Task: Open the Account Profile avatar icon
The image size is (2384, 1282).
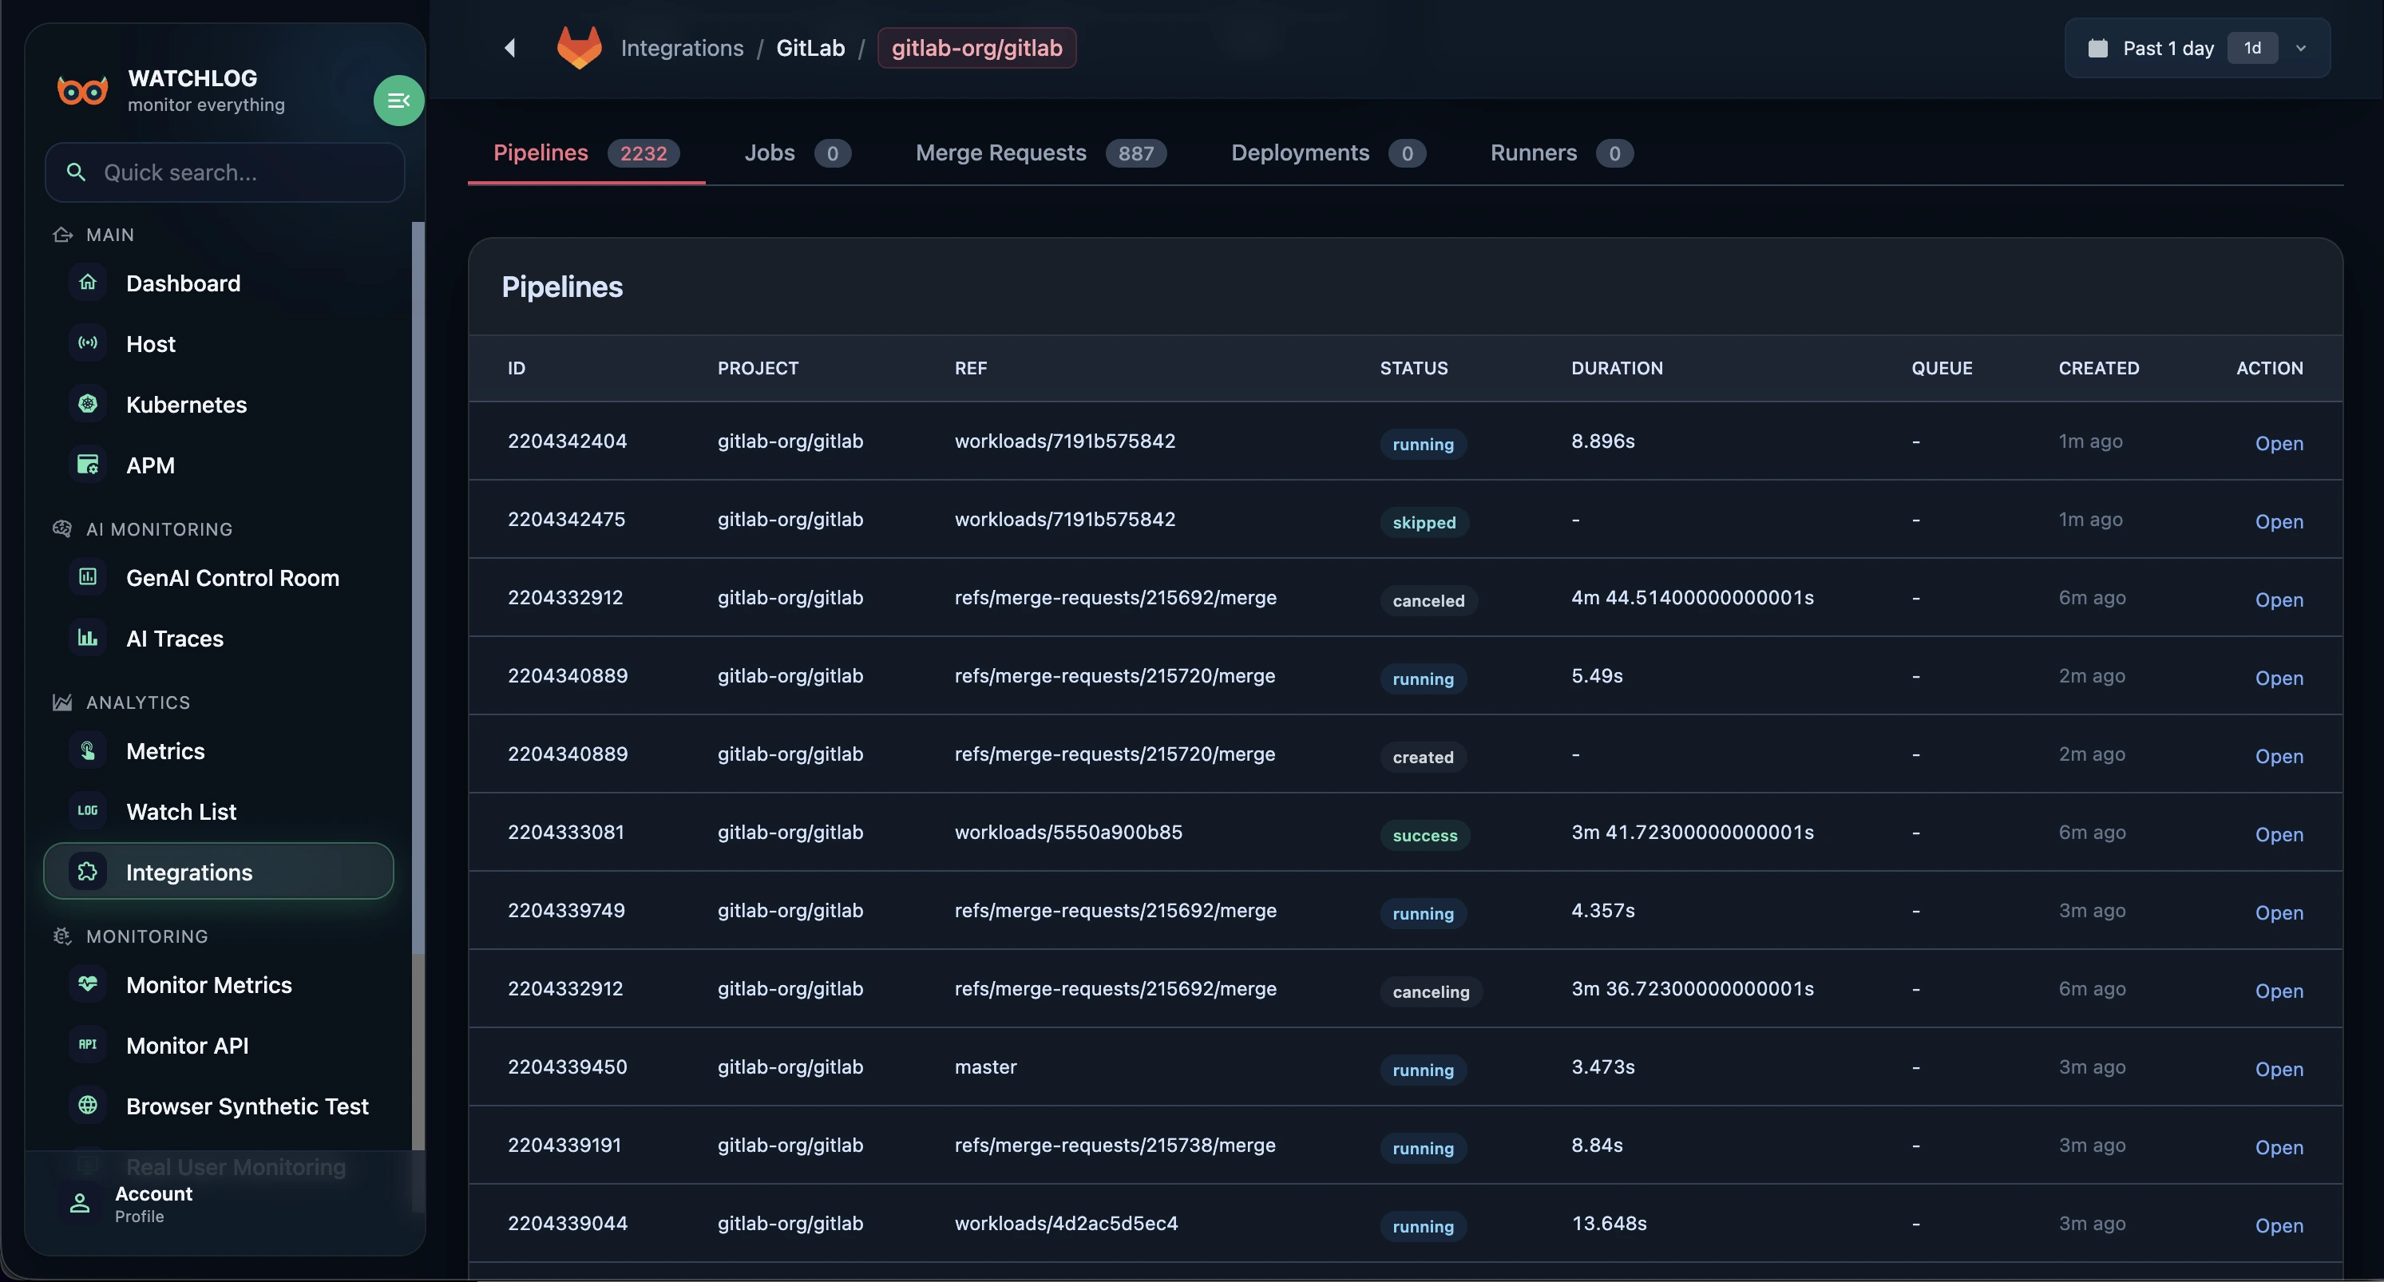Action: [x=79, y=1203]
